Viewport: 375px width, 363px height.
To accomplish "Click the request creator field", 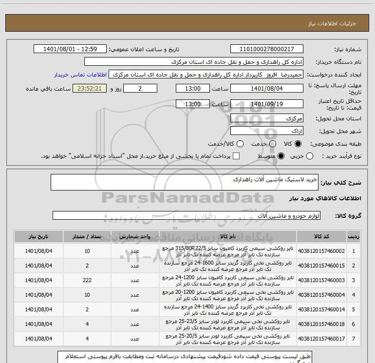I will pyautogui.click(x=206, y=75).
